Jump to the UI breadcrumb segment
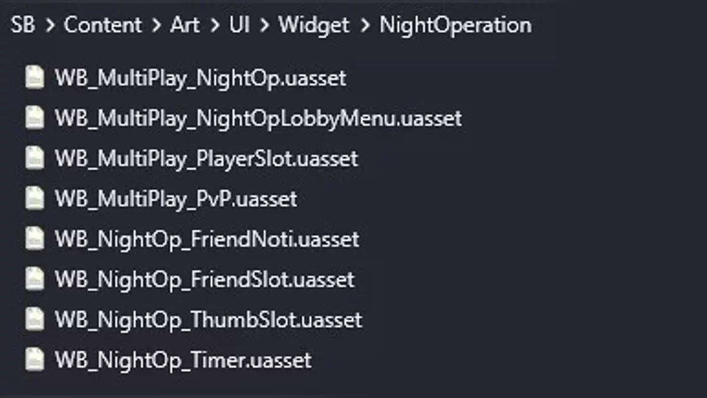707x398 pixels. point(239,25)
